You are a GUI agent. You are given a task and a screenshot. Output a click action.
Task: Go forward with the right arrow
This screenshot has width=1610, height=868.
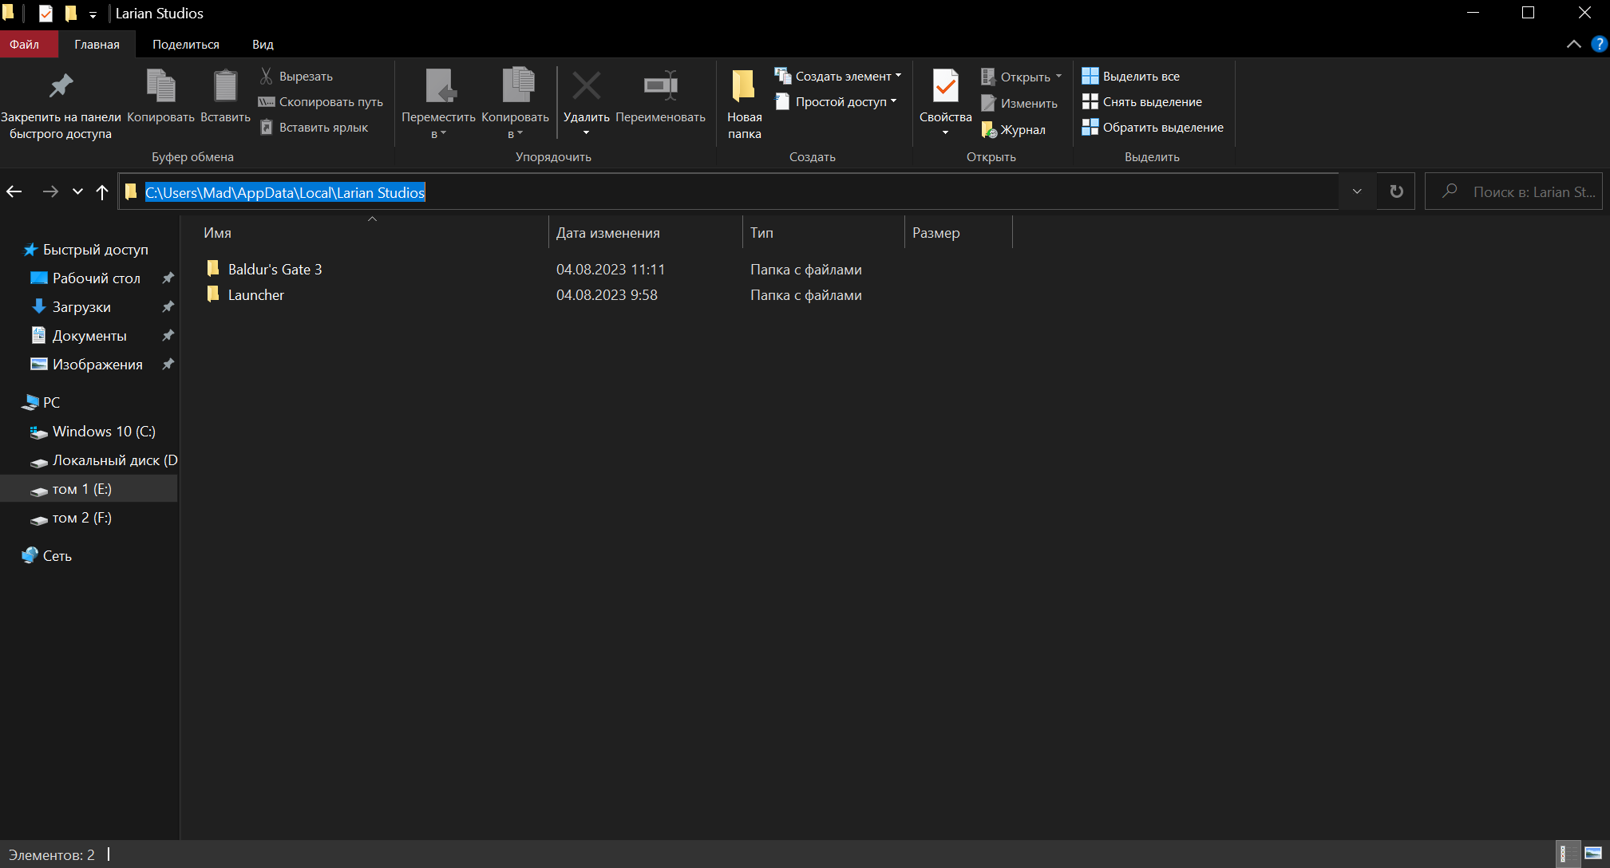click(x=50, y=191)
